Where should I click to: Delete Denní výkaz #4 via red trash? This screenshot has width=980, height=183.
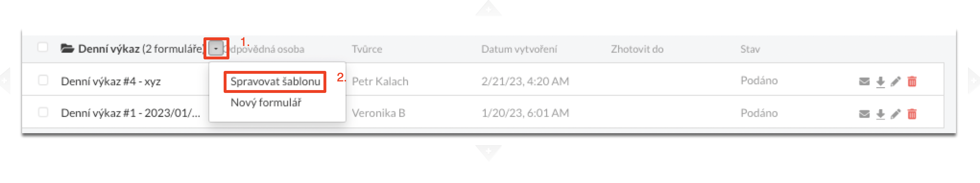pyautogui.click(x=912, y=81)
